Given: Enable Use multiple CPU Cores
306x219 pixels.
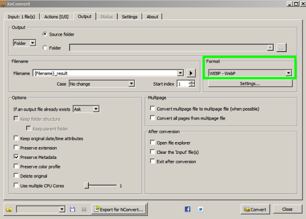Looking at the screenshot, I should click(x=16, y=185).
